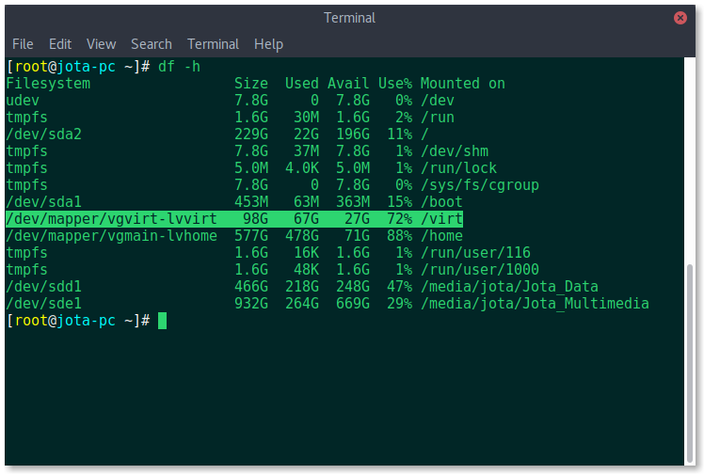Open the Search menu
This screenshot has width=704, height=474.
pyautogui.click(x=152, y=44)
